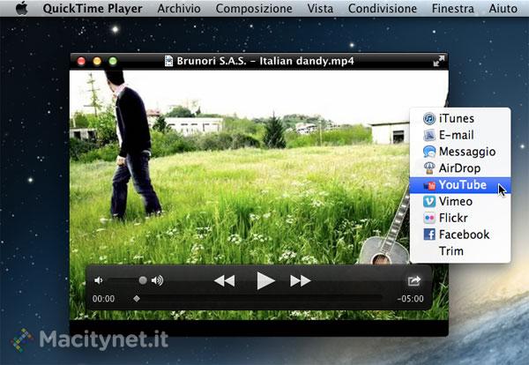Open the Composizione menu
Image resolution: width=529 pixels, height=365 pixels.
[254, 9]
